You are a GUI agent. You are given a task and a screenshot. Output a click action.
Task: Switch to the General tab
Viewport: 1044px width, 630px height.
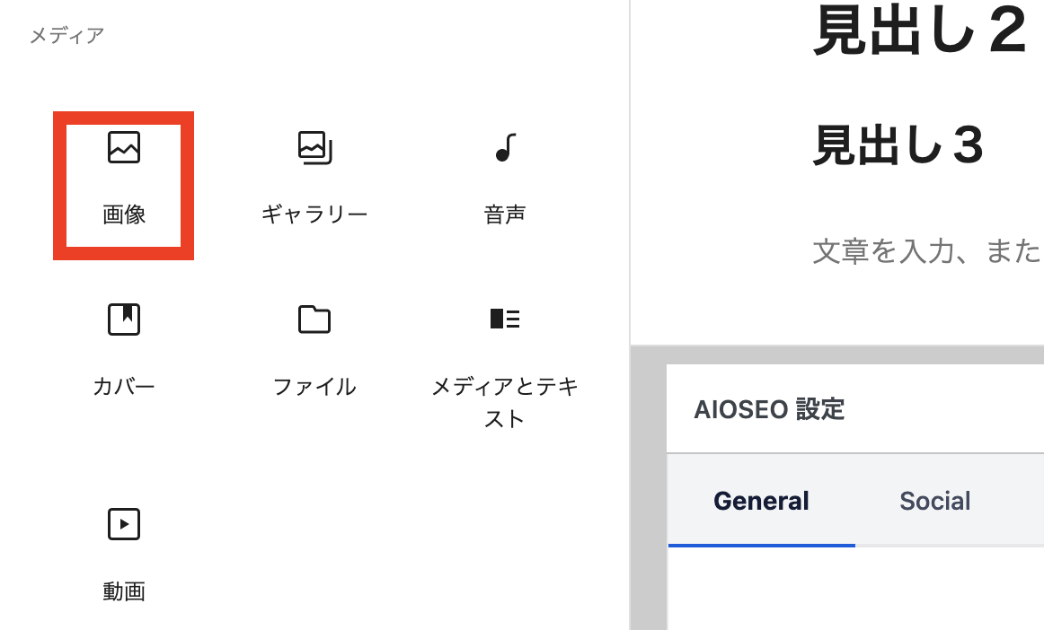point(761,501)
